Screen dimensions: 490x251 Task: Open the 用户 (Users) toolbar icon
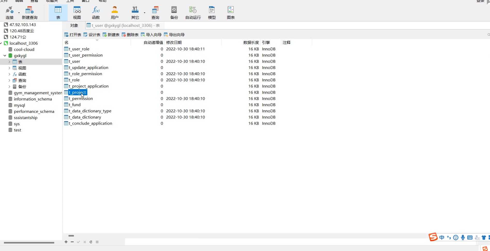tap(114, 13)
